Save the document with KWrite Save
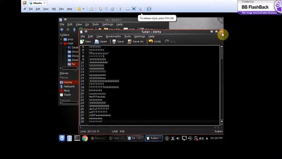The width and height of the screenshot is (282, 159). point(118,42)
